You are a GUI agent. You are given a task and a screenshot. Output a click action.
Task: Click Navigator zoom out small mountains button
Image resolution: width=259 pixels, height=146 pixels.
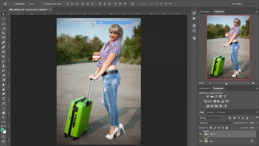pos(210,83)
